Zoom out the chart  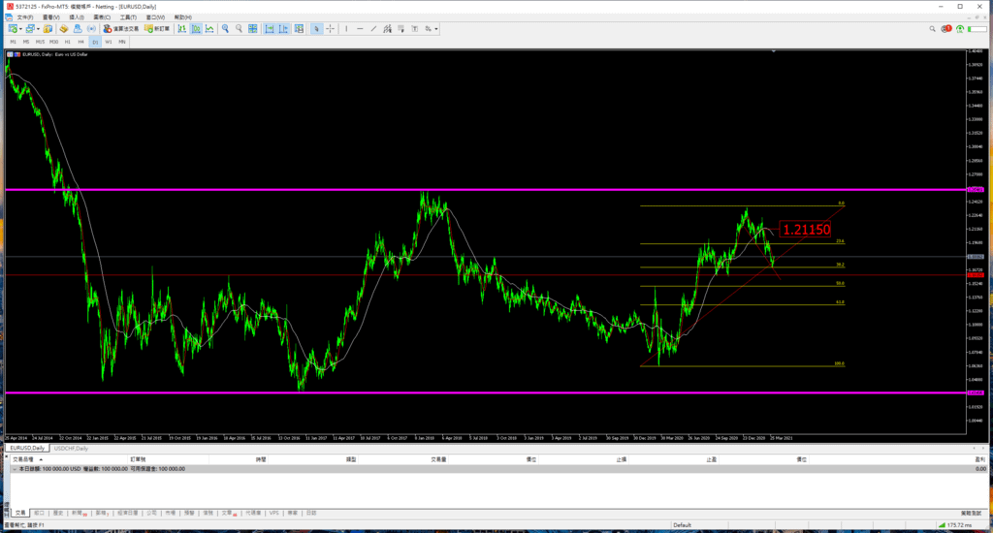(x=239, y=28)
